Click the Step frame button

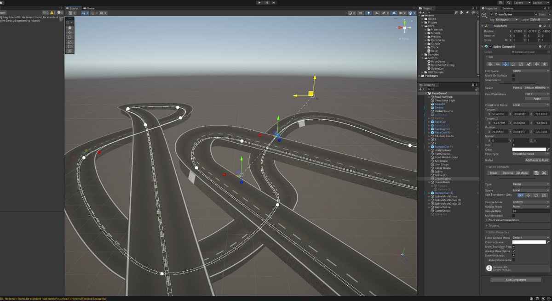(x=274, y=3)
